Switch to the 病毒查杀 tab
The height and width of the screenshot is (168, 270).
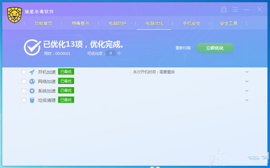(80, 23)
